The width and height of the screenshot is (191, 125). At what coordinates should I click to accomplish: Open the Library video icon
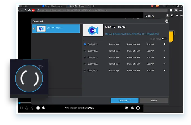point(172,16)
